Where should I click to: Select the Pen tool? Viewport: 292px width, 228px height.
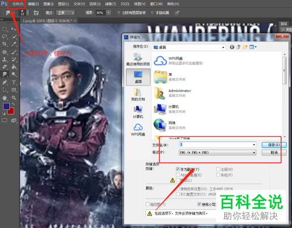[x=5, y=82]
